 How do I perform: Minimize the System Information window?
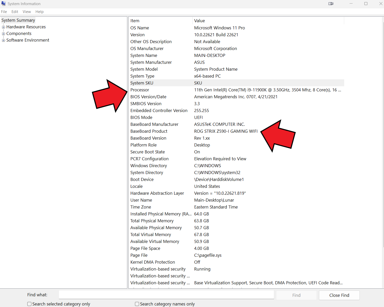(351, 4)
